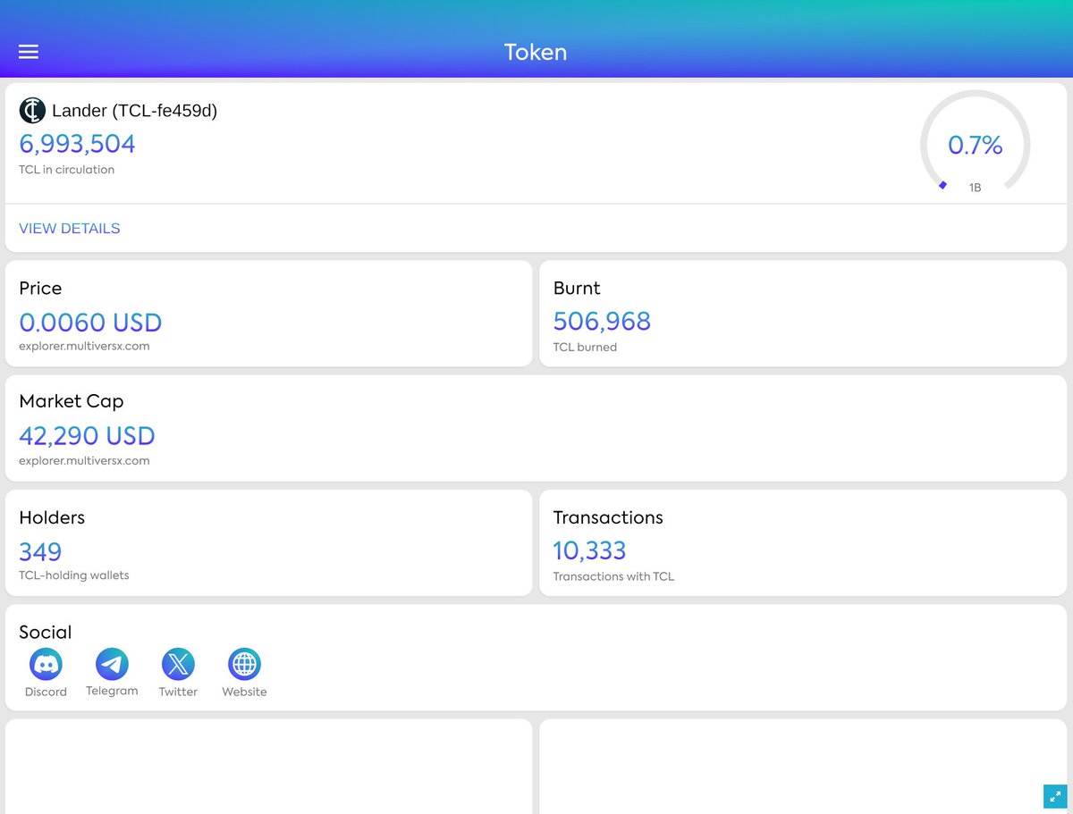Click the Burnt card heading

[x=577, y=289]
